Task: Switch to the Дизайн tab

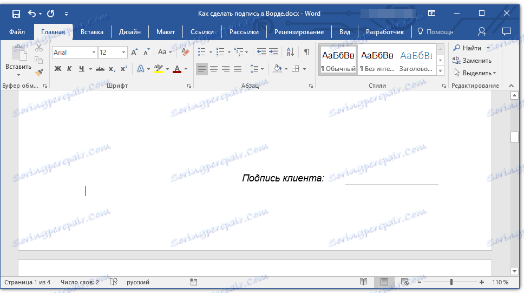Action: coord(130,32)
